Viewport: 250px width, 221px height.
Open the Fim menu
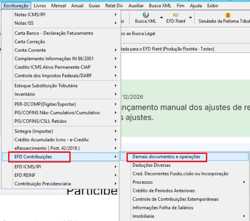[x=180, y=6]
